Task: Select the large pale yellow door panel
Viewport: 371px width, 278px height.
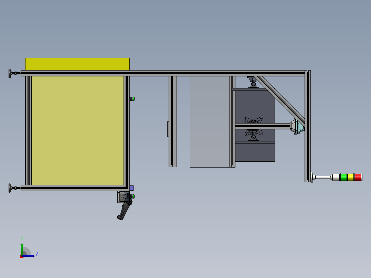Action: click(78, 130)
